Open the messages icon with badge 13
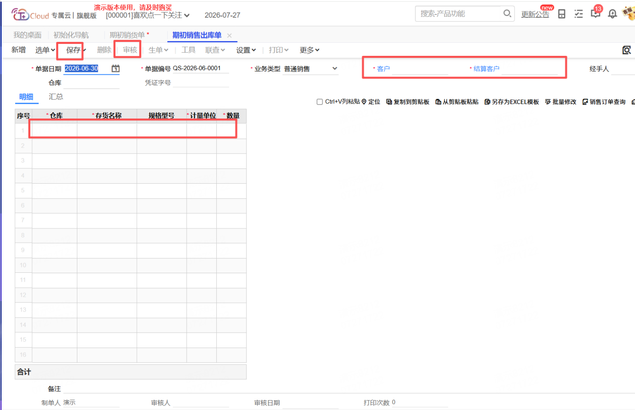Screen dimensions: 635x410 [595, 14]
